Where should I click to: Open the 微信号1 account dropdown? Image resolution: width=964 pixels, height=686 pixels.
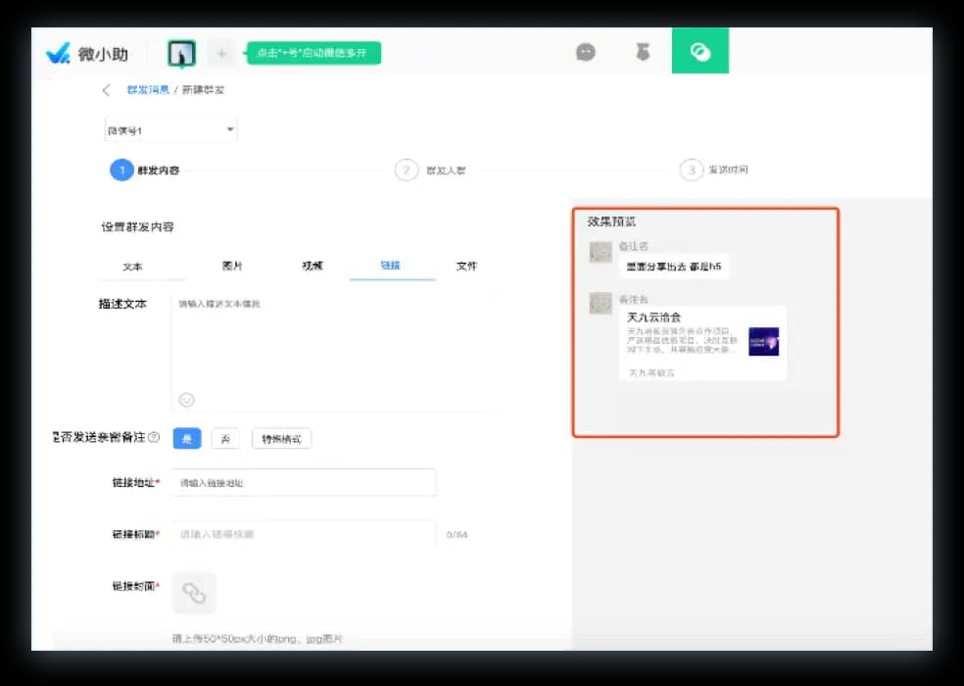[170, 129]
